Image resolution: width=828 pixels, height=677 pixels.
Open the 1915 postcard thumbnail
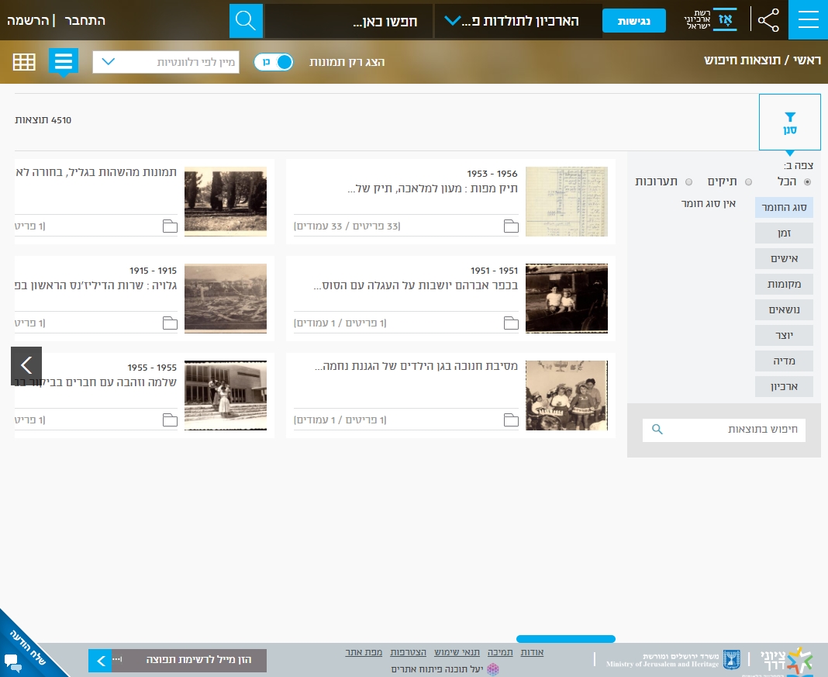pyautogui.click(x=226, y=299)
